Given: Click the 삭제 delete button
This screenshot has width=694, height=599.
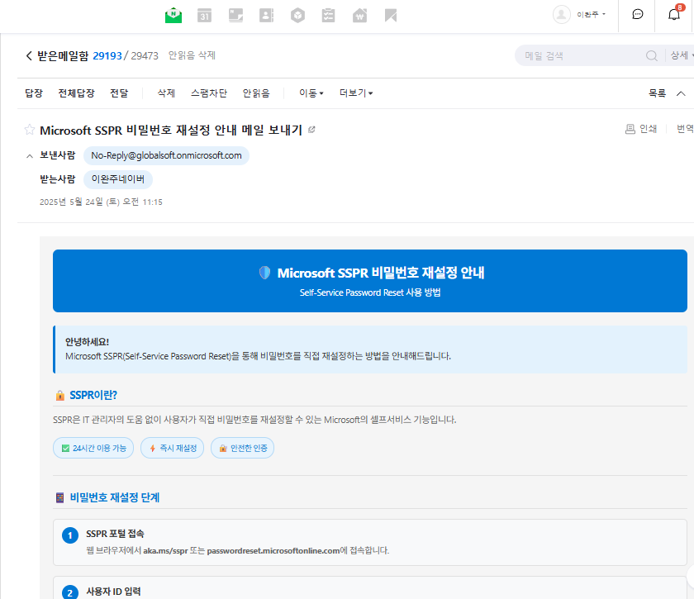Looking at the screenshot, I should tap(166, 93).
